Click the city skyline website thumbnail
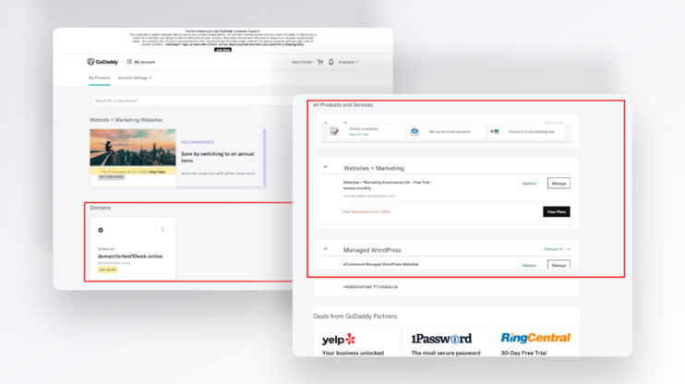The width and height of the screenshot is (685, 384). coord(133,148)
